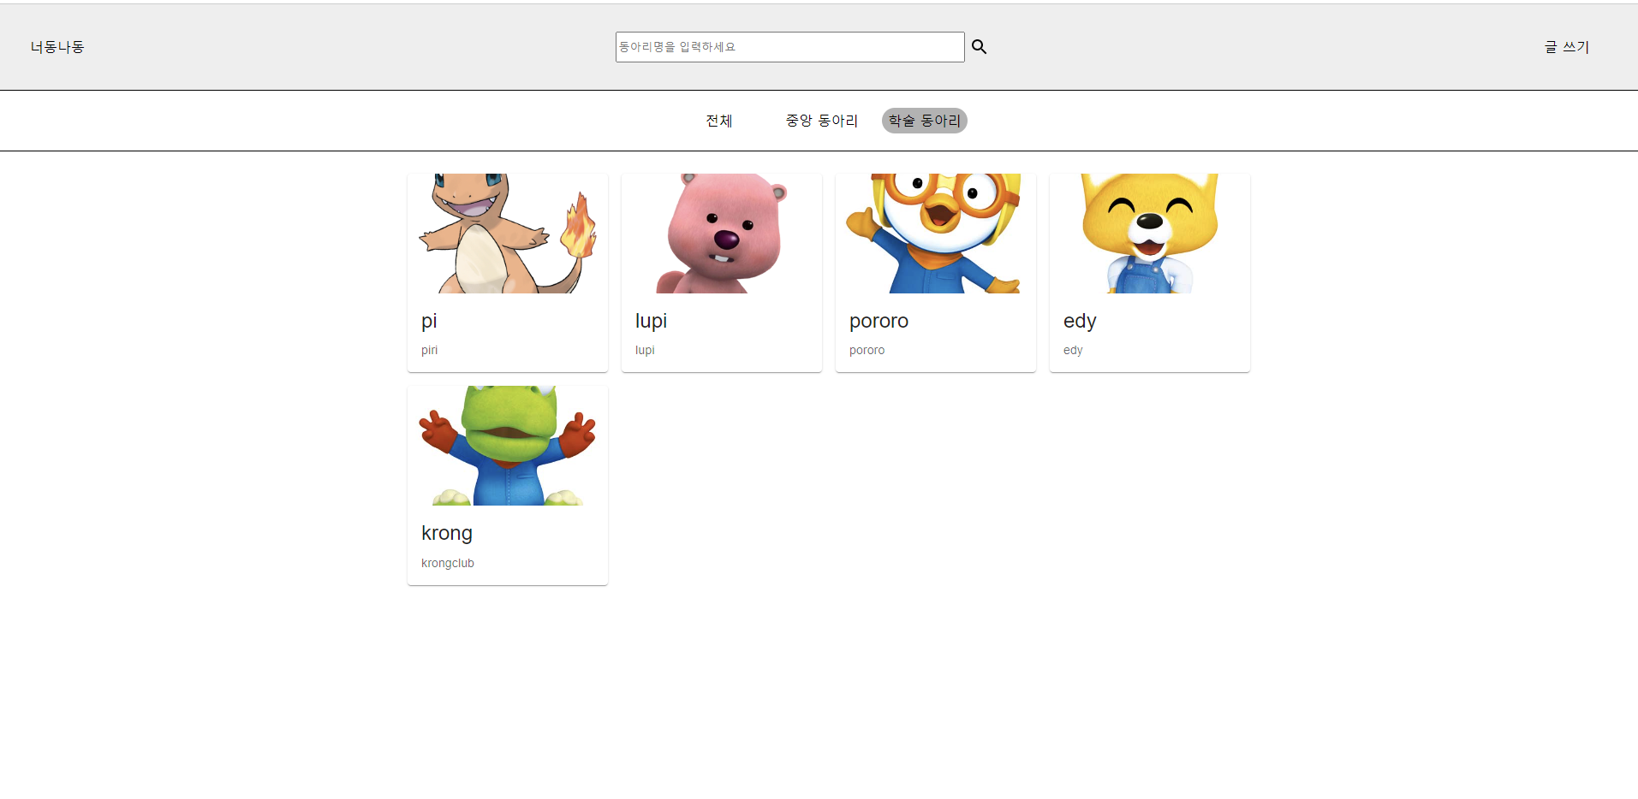This screenshot has width=1638, height=799.
Task: Click the 'pi' card title
Action: tap(429, 322)
